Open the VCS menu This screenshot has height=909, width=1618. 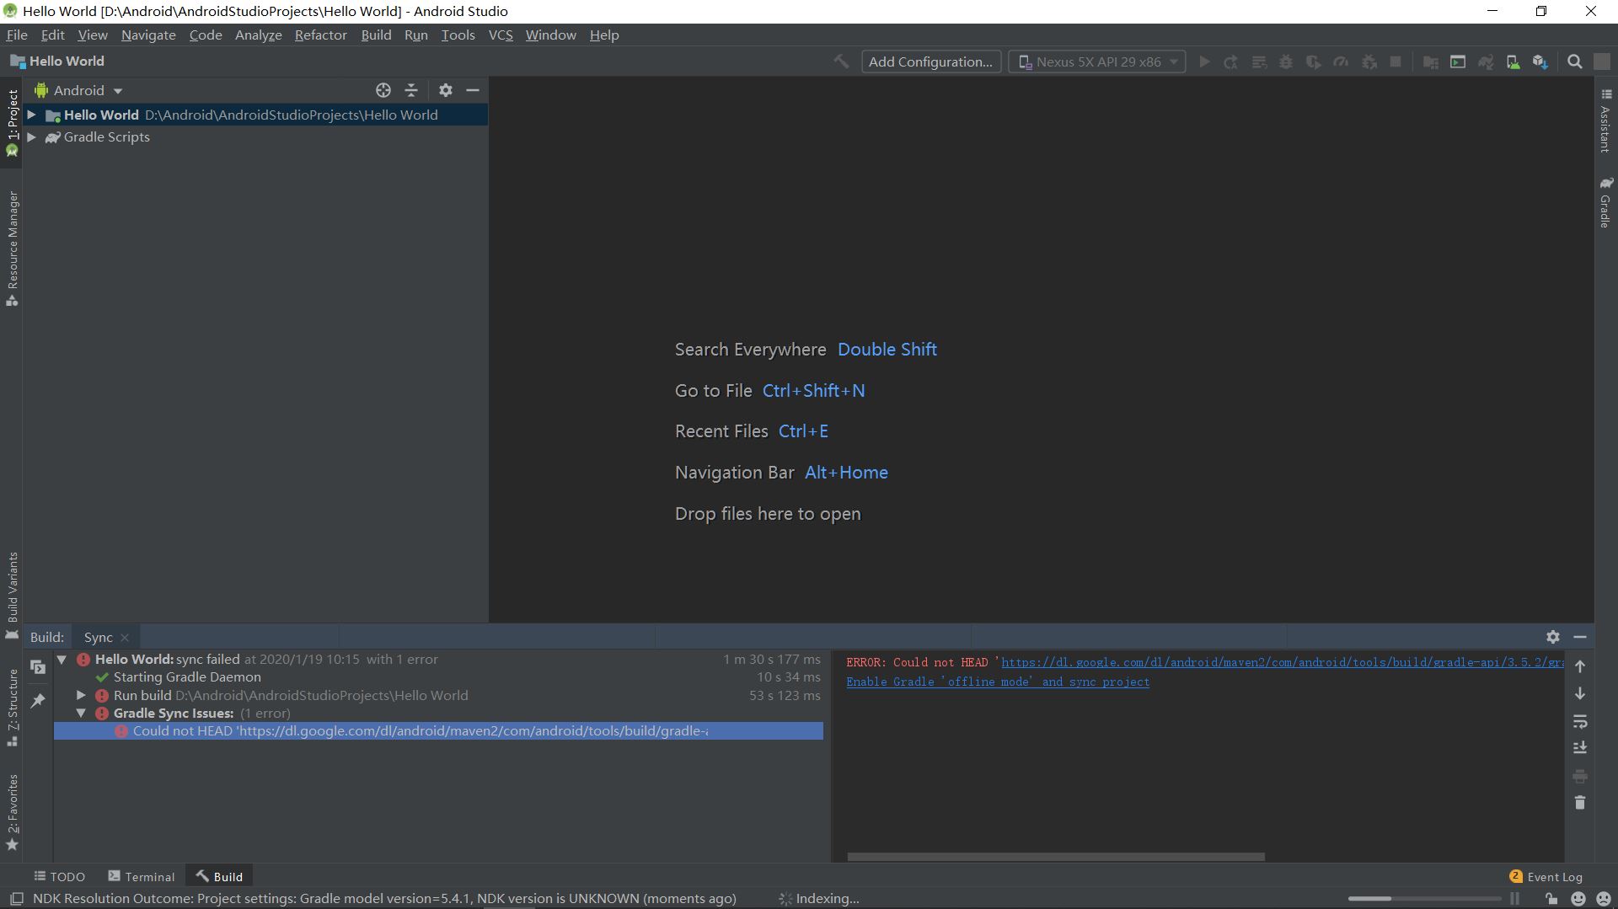coord(501,35)
